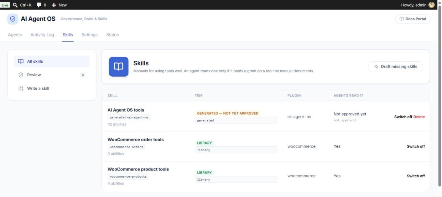Open the Docs Portal button

(413, 19)
